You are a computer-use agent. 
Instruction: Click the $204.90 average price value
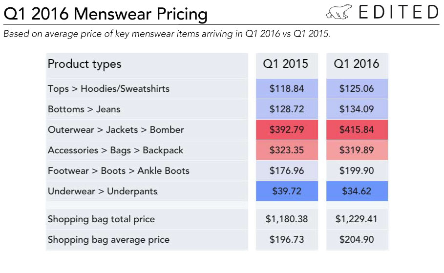pyautogui.click(x=357, y=240)
